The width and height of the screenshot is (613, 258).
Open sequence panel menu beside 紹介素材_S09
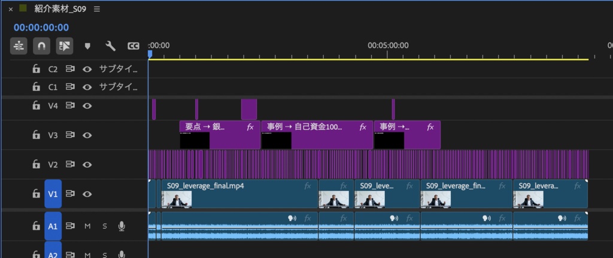97,8
